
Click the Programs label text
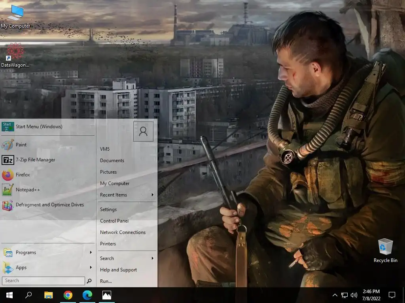[x=26, y=252]
